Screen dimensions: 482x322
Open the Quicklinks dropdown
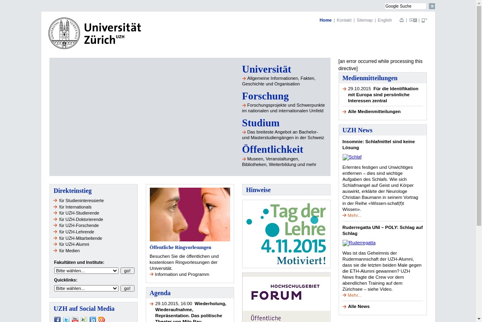(86, 288)
